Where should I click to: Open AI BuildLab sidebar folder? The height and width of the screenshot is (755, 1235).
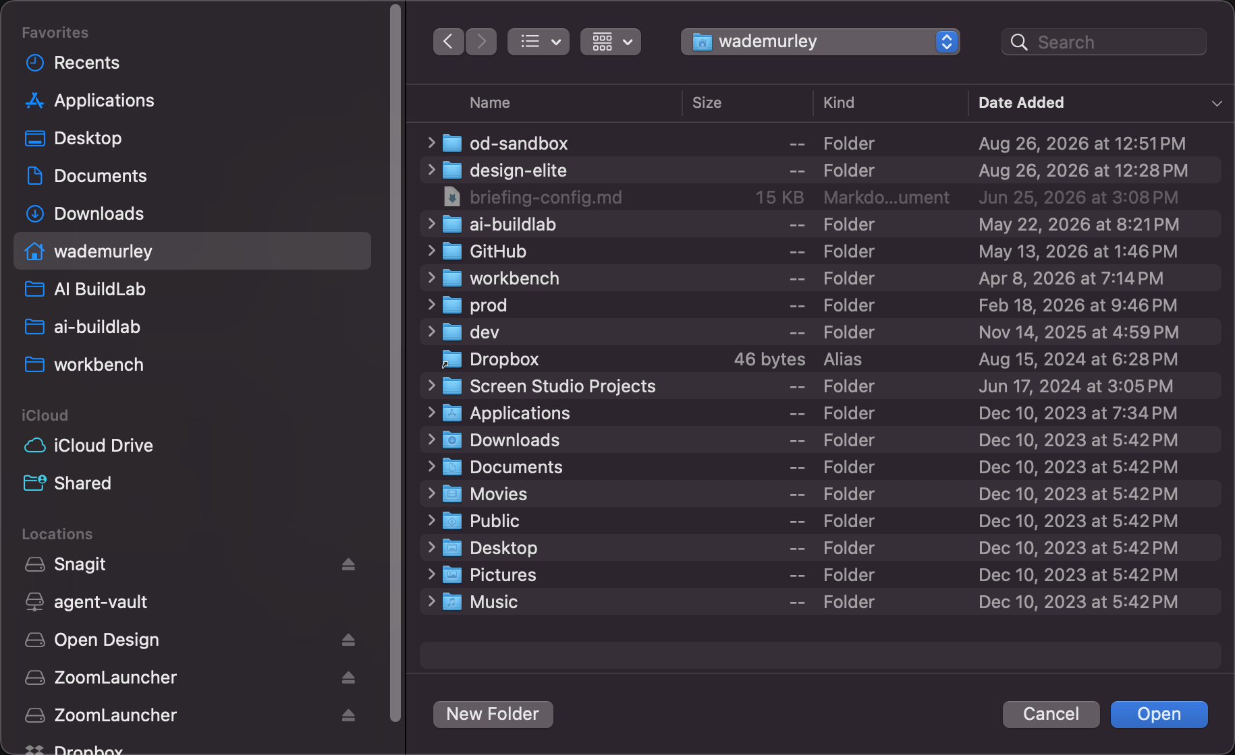[192, 289]
